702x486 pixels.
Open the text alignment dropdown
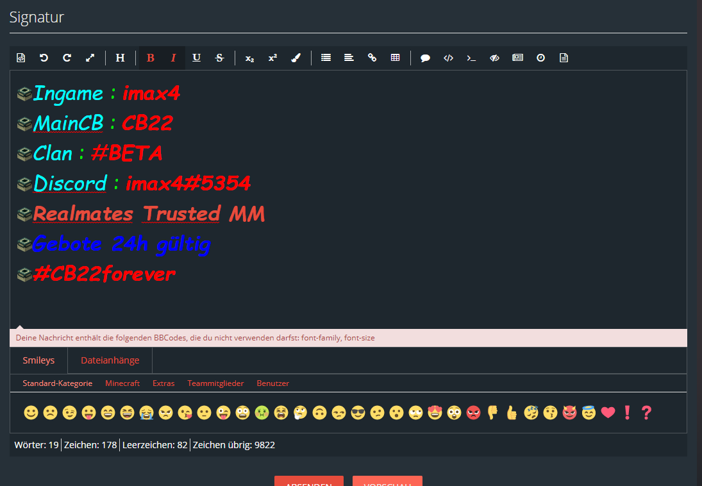[349, 58]
